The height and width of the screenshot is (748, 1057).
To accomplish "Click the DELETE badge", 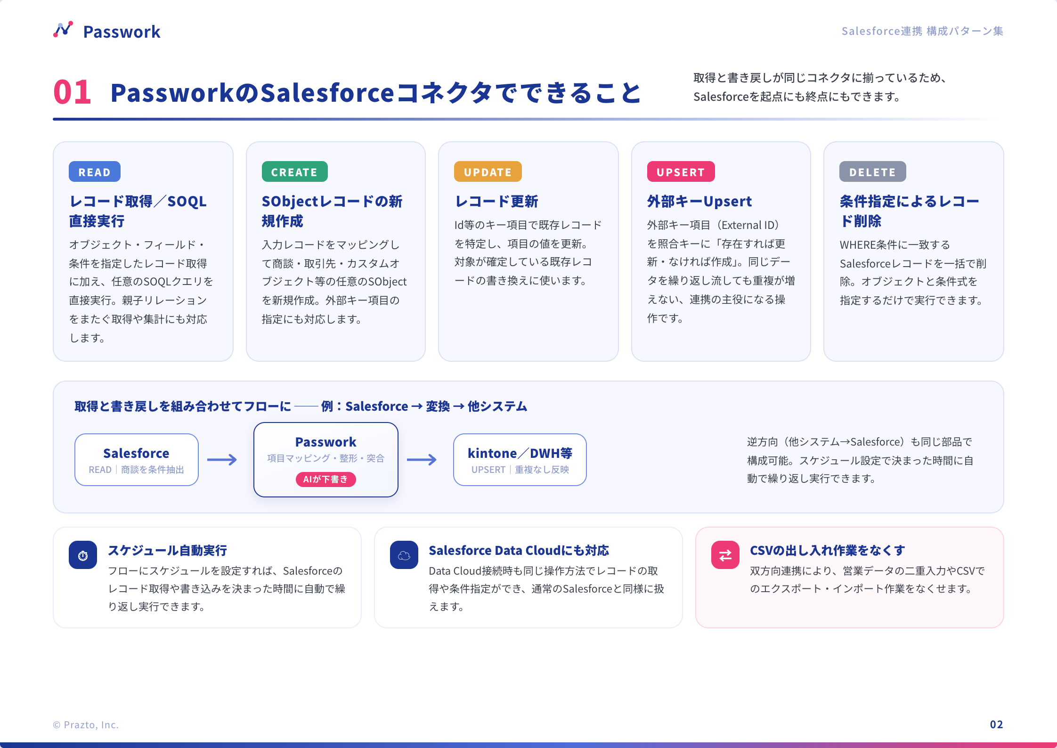I will tap(873, 172).
